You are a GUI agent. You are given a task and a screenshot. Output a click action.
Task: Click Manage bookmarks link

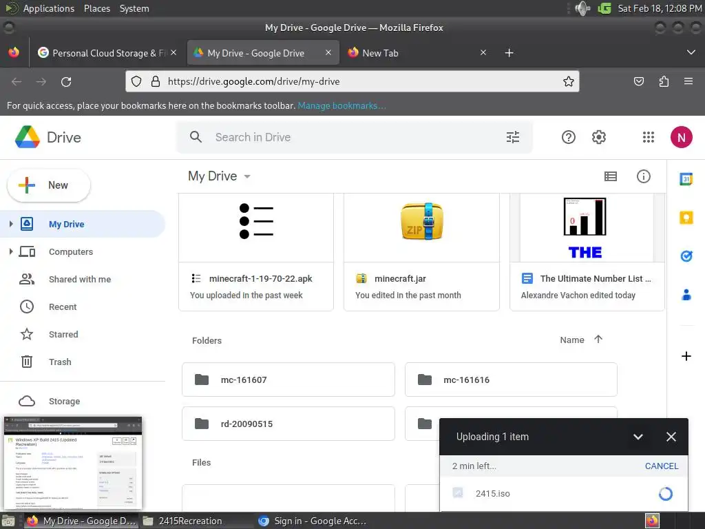pos(341,105)
